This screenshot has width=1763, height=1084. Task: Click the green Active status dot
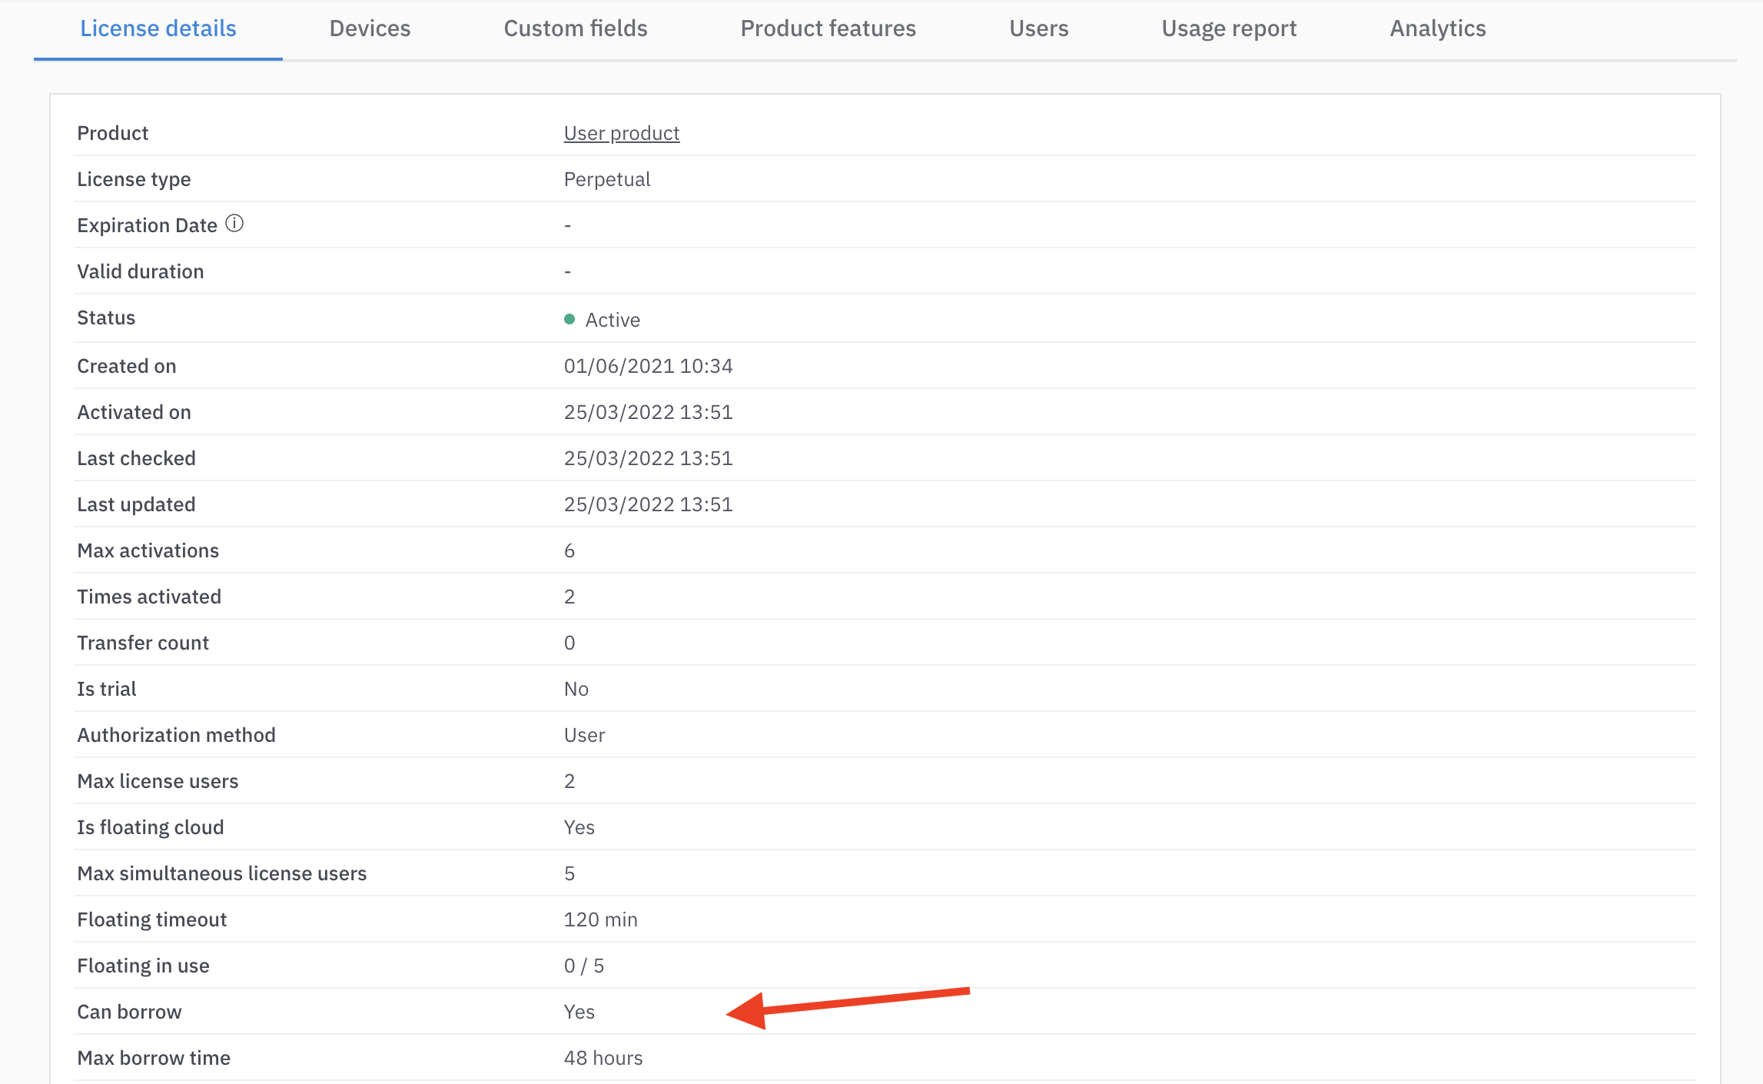569,319
